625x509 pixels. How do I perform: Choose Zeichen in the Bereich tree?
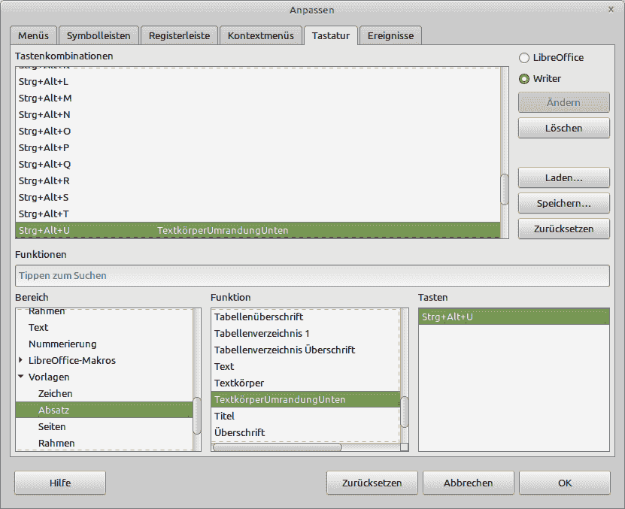(x=56, y=394)
